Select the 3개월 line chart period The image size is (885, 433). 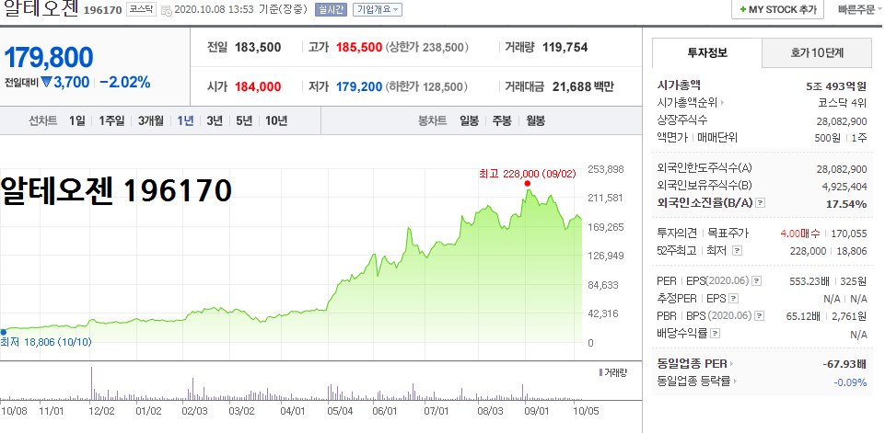[151, 120]
